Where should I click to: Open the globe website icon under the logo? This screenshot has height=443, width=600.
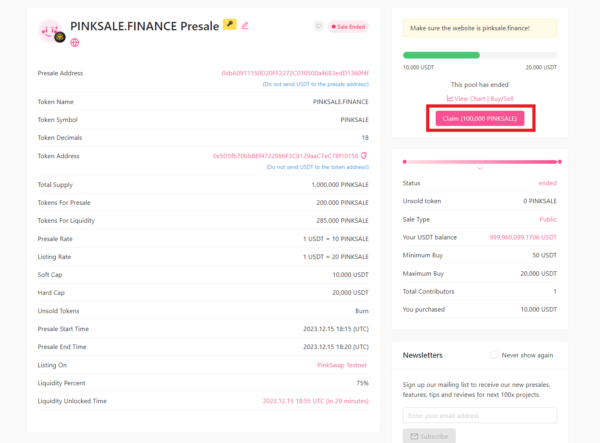[74, 43]
